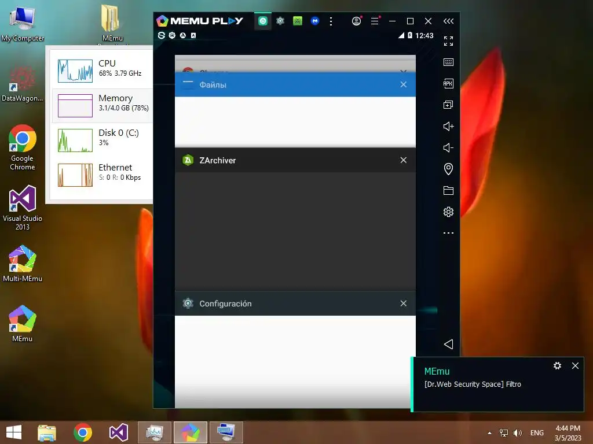Open Visual Studio from taskbar
Image resolution: width=593 pixels, height=444 pixels.
click(118, 432)
